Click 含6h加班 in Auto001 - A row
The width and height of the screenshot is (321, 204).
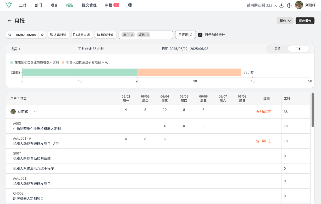tap(263, 141)
